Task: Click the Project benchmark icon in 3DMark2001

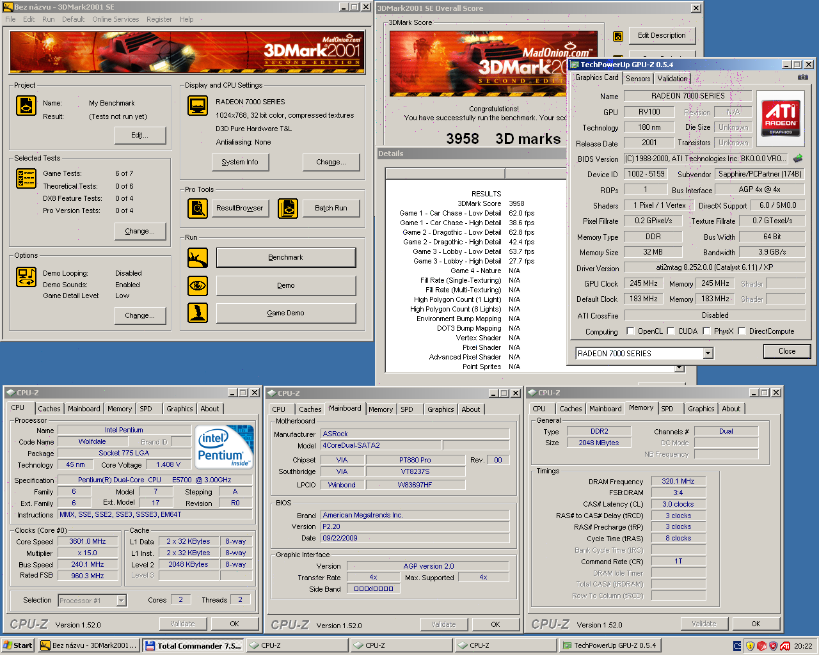Action: (x=26, y=106)
